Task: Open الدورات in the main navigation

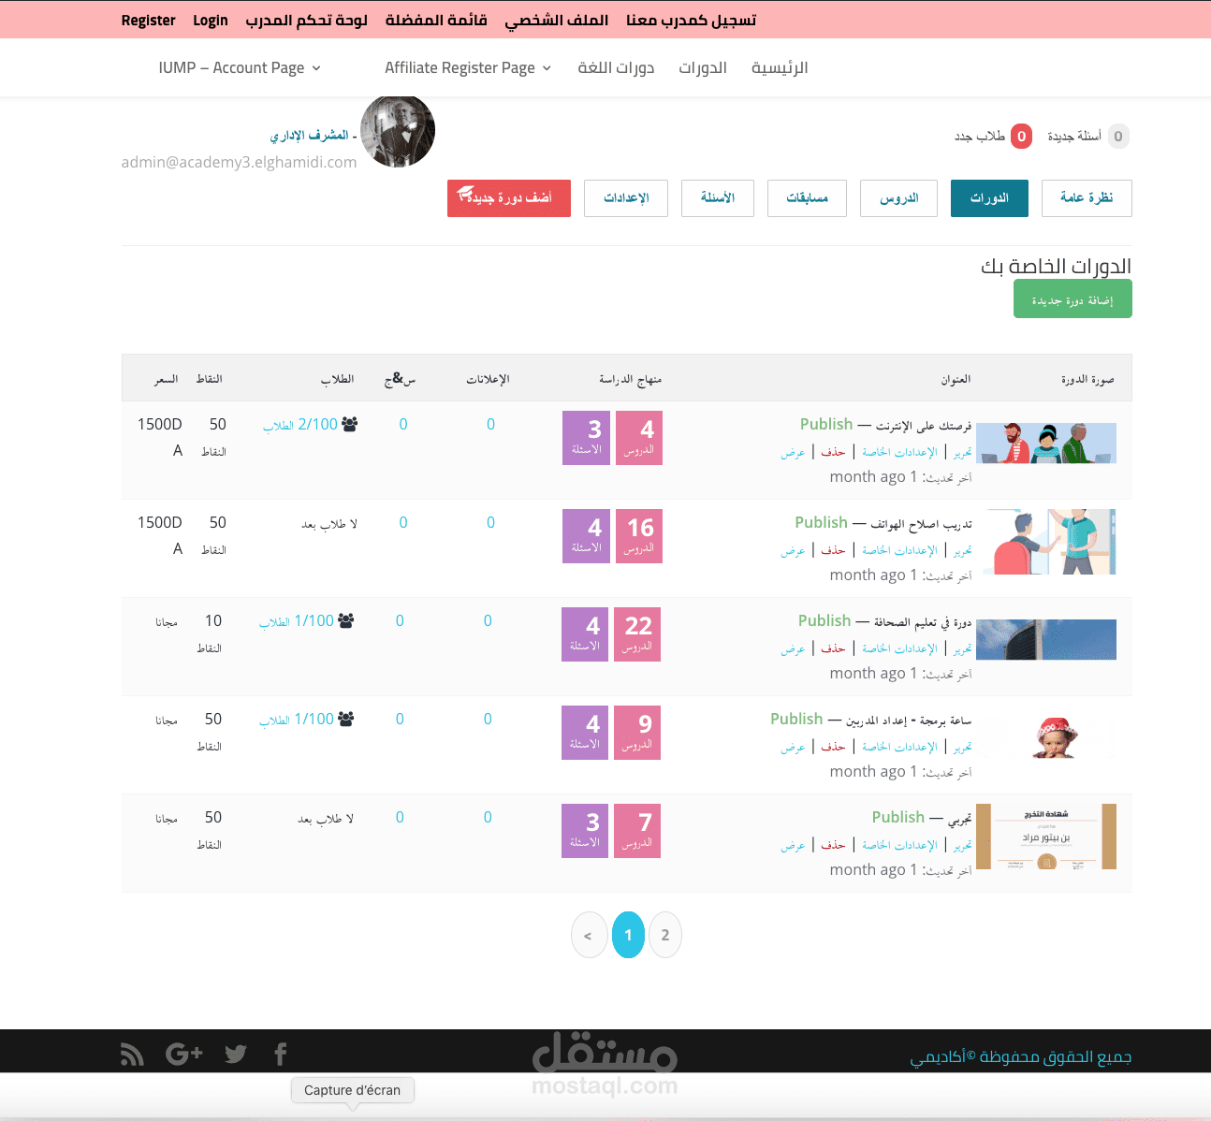Action: 703,67
